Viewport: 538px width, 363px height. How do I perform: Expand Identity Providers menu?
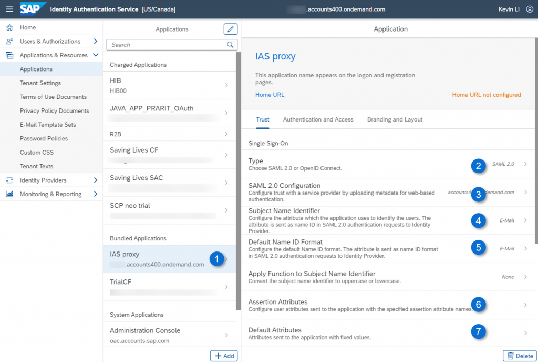pyautogui.click(x=96, y=180)
